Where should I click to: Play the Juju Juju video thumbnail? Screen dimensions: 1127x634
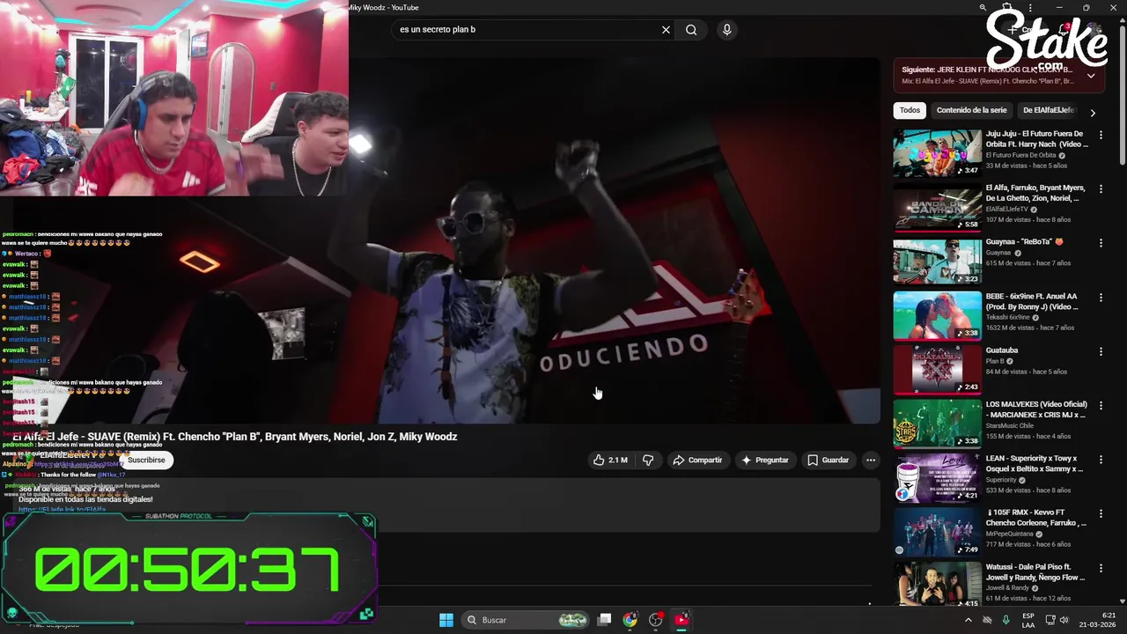[937, 153]
